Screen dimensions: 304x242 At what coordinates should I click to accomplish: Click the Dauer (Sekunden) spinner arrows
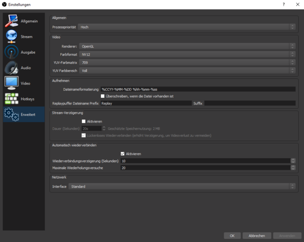[104, 128]
